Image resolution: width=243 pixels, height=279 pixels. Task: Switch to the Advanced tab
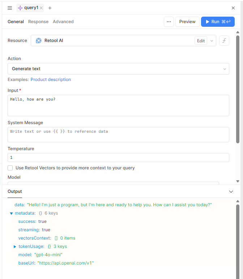pos(63,22)
